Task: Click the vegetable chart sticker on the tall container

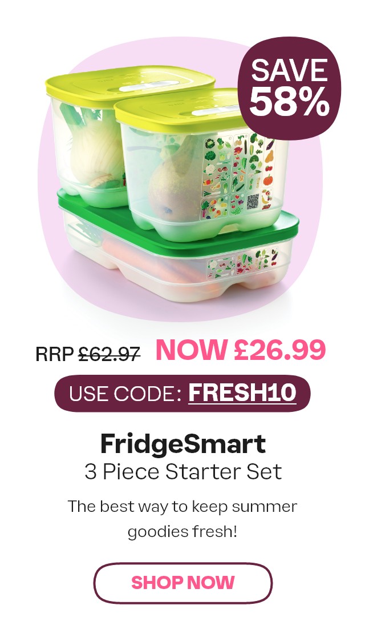Action: pyautogui.click(x=238, y=175)
